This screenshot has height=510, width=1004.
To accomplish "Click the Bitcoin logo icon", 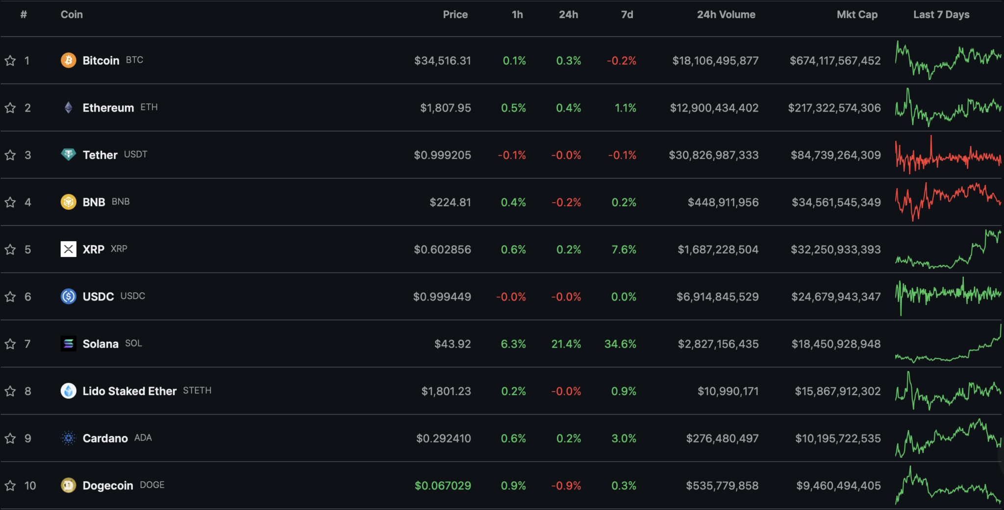I will (68, 60).
